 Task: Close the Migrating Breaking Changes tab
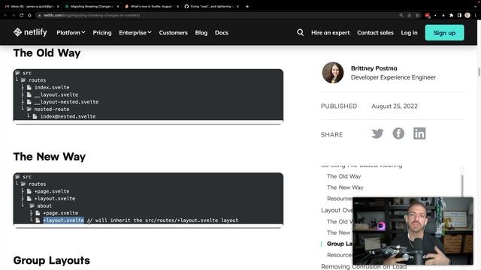[x=118, y=6]
